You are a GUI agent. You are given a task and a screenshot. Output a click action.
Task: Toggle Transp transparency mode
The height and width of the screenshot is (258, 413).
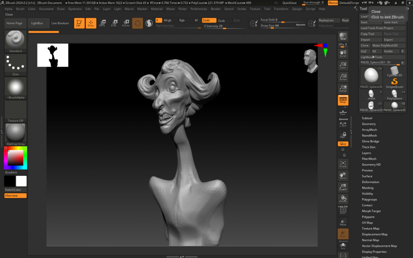coord(343,222)
